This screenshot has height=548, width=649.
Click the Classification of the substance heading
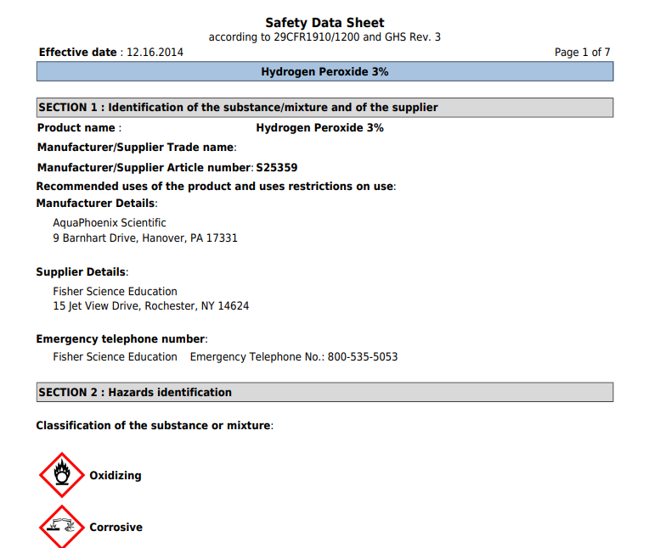coord(155,426)
